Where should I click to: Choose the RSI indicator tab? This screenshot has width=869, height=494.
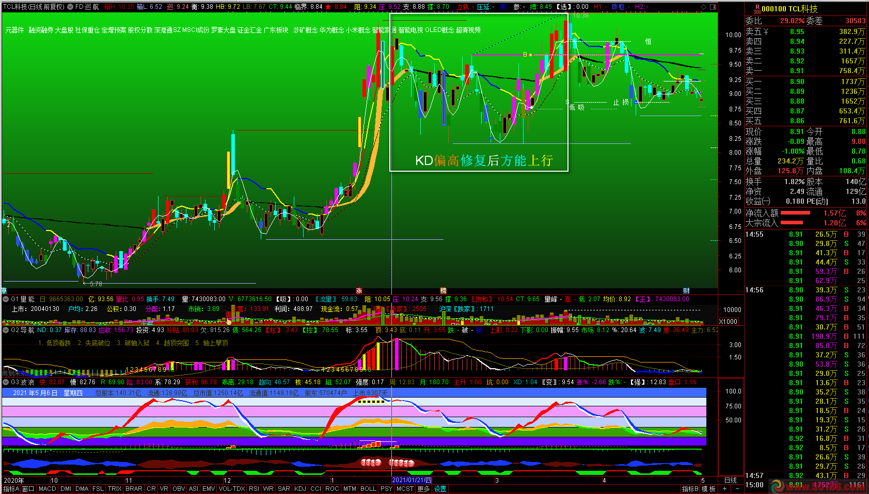point(254,489)
